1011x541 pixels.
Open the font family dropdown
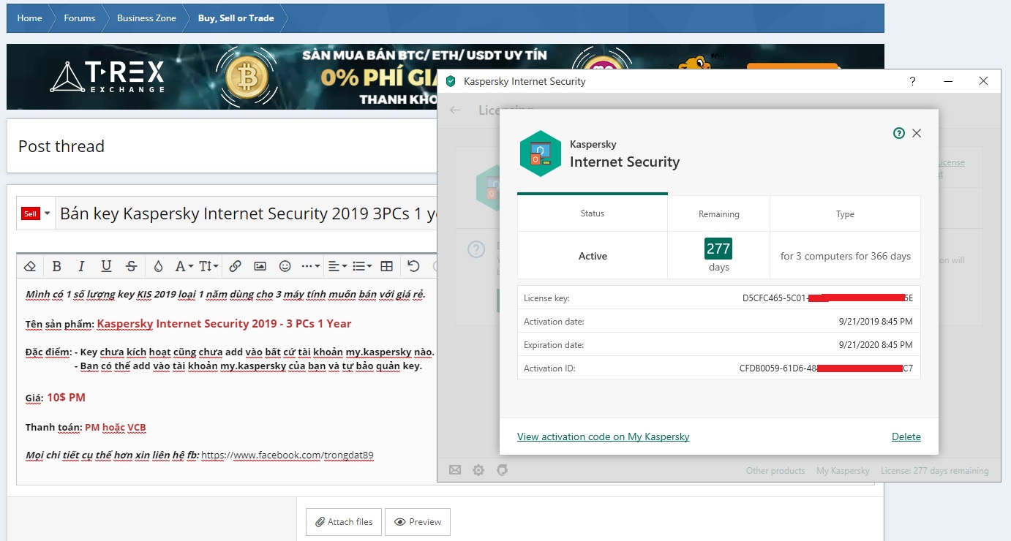pos(184,266)
